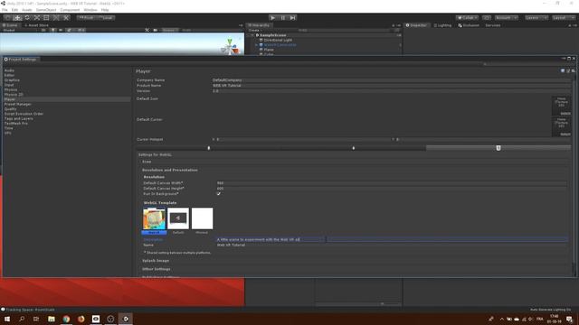Open the Create dropdown in Hierarchy
This screenshot has height=325, width=579.
pyautogui.click(x=255, y=30)
